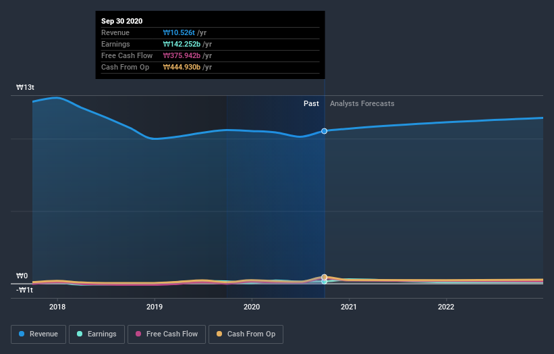Select the 2021 x-axis label

(349, 307)
